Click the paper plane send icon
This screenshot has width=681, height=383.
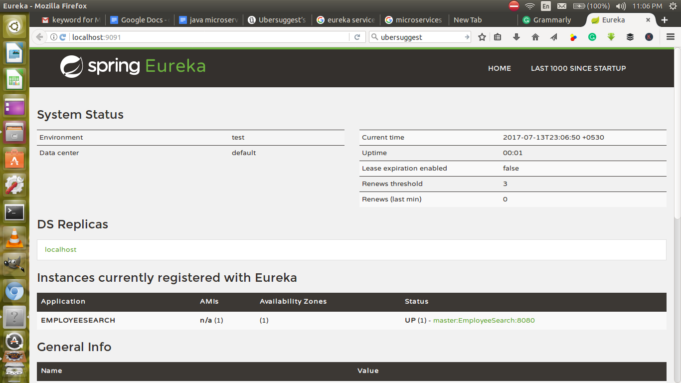[554, 37]
